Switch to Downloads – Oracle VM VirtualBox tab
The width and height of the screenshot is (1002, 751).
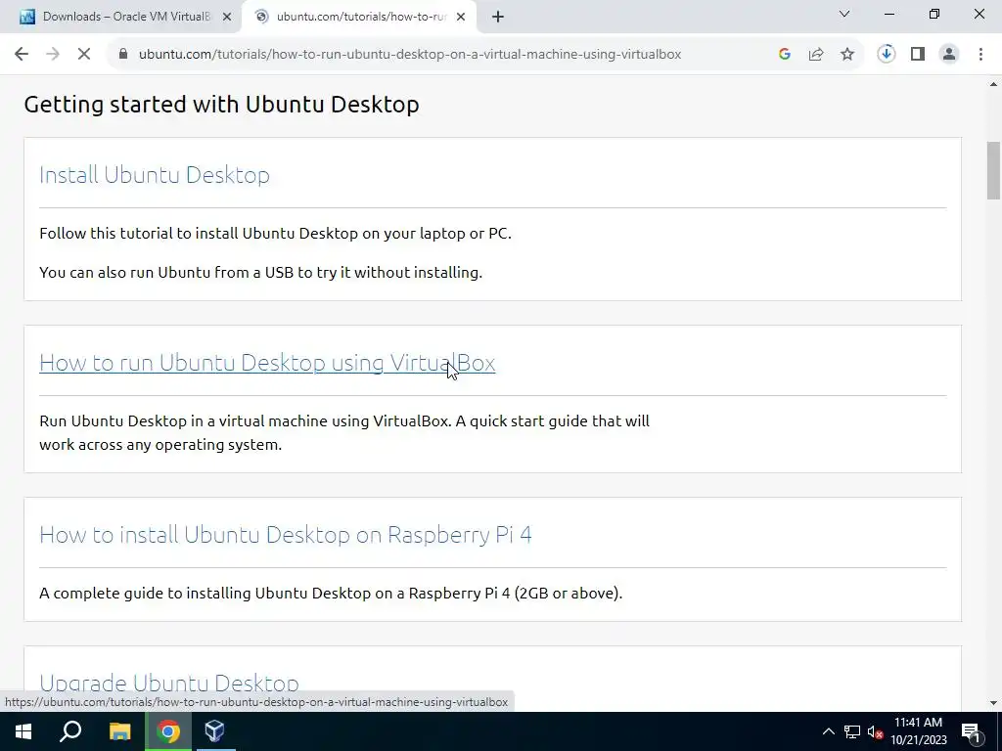(120, 17)
